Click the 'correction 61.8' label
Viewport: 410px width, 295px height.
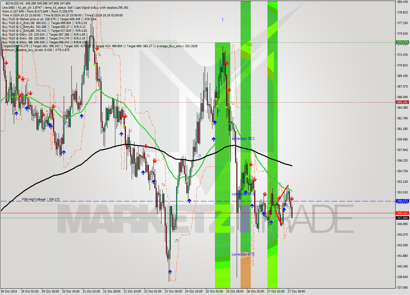pos(243,194)
